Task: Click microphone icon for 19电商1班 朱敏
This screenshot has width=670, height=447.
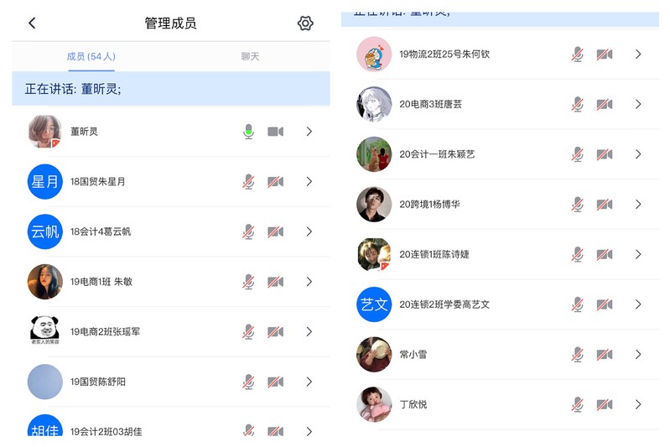Action: (x=248, y=282)
